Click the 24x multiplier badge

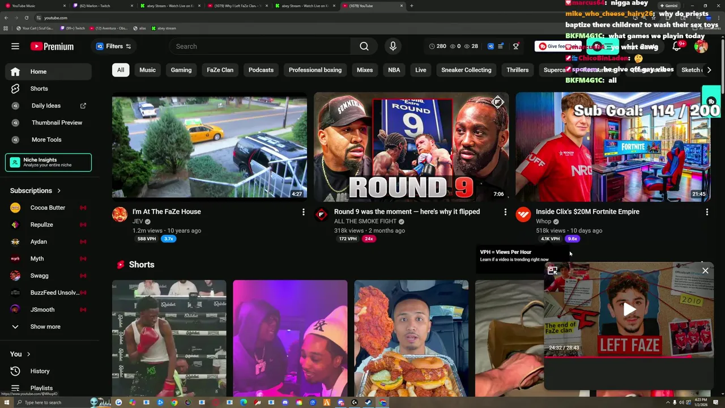[369, 239]
